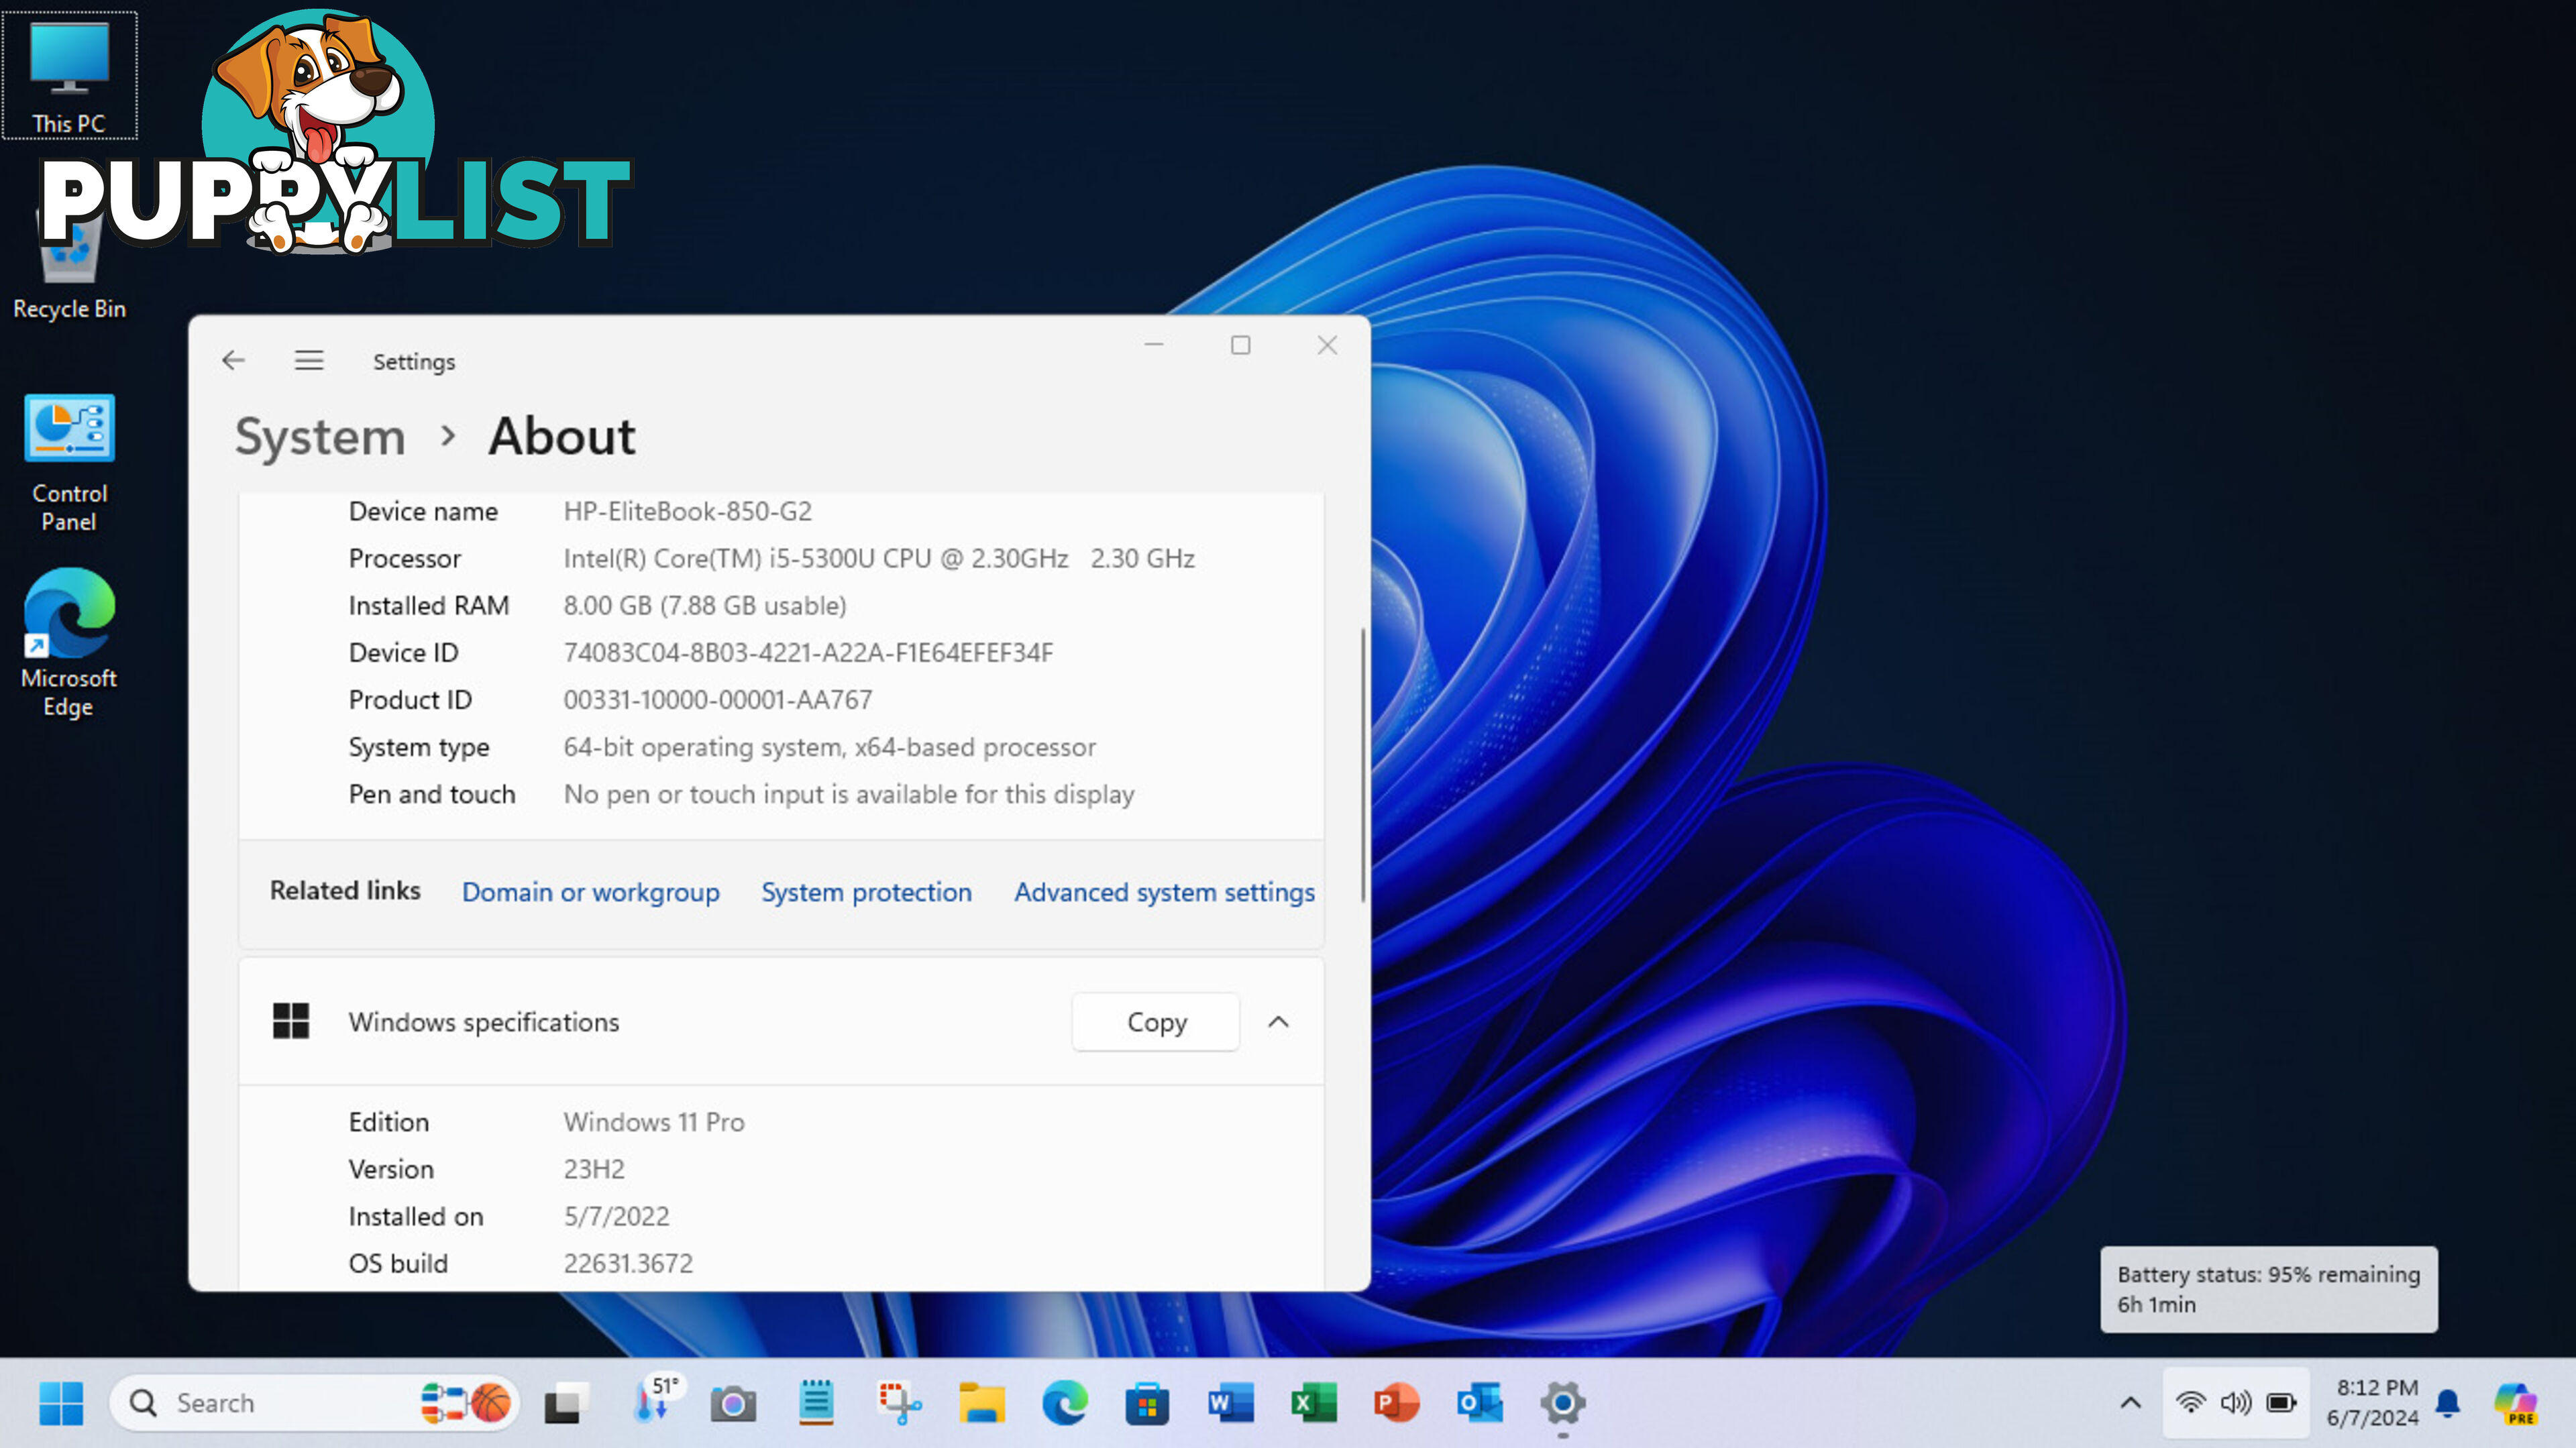Click the Related links label
This screenshot has width=2576, height=1448.
coord(345,890)
